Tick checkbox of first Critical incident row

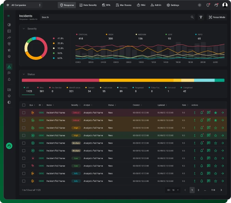(24, 113)
